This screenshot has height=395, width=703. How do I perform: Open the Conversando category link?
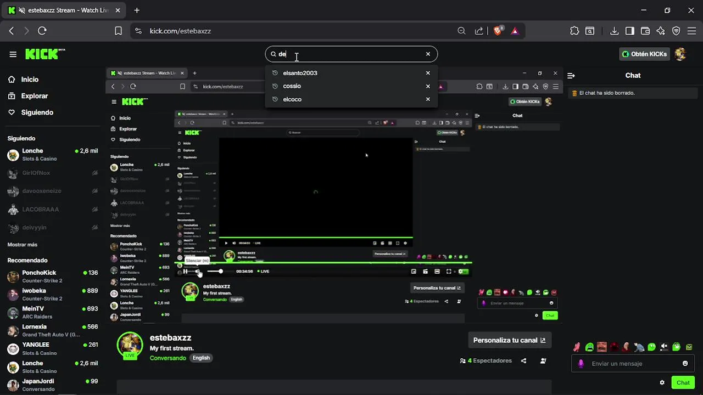(x=168, y=358)
